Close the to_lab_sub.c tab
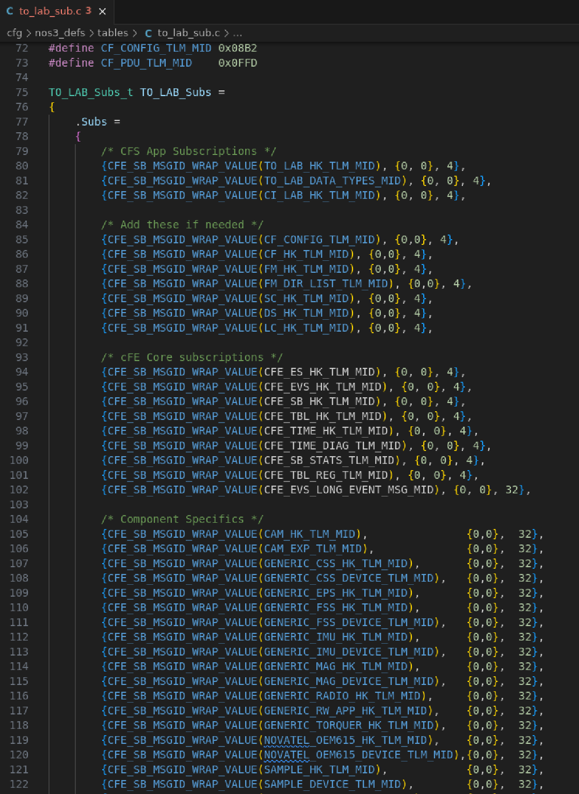The image size is (579, 794). 102,11
